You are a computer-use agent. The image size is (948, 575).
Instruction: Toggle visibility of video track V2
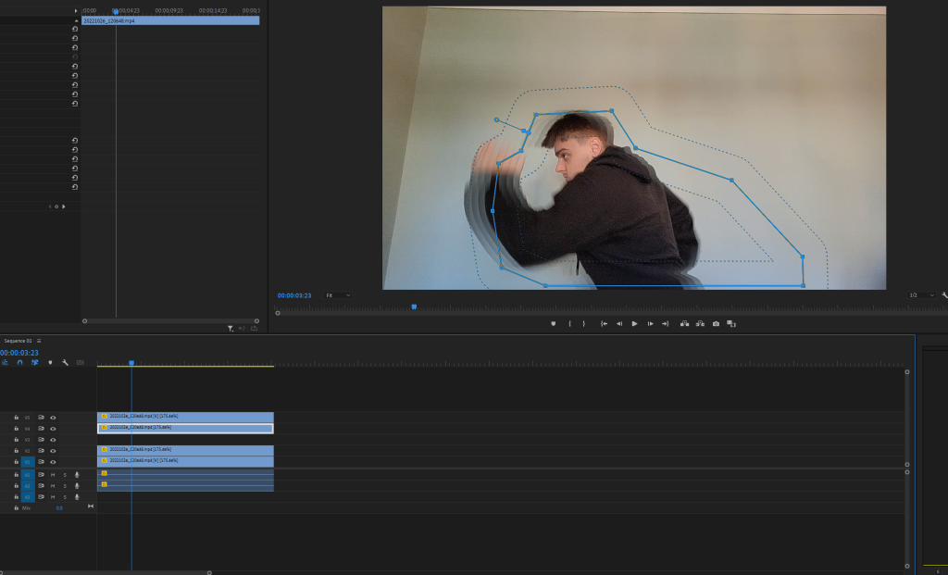pos(53,450)
